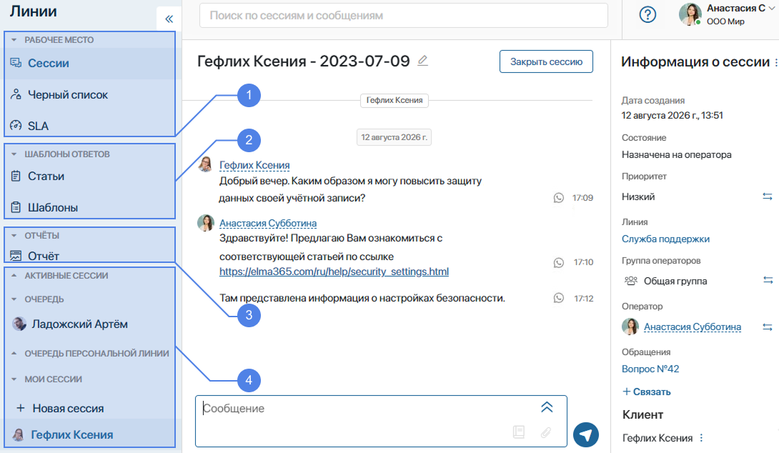The height and width of the screenshot is (453, 779).
Task: Click the Общая группа text
Action: [675, 281]
